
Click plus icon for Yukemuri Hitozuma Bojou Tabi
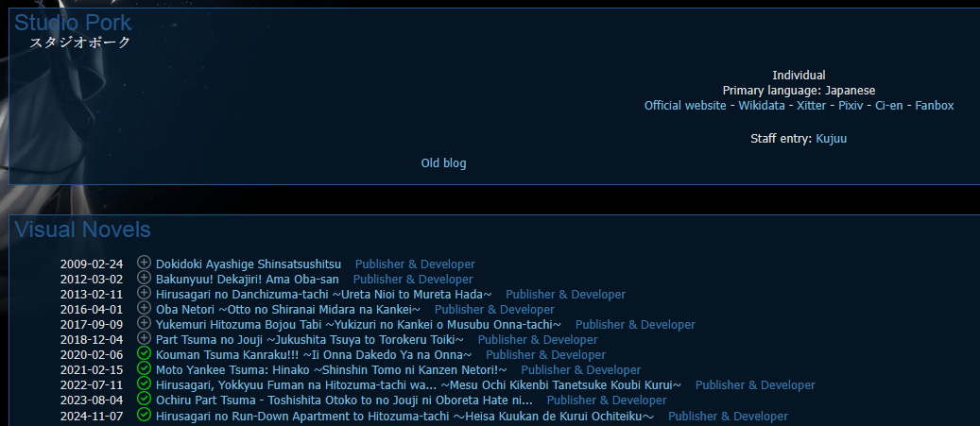pyautogui.click(x=145, y=324)
